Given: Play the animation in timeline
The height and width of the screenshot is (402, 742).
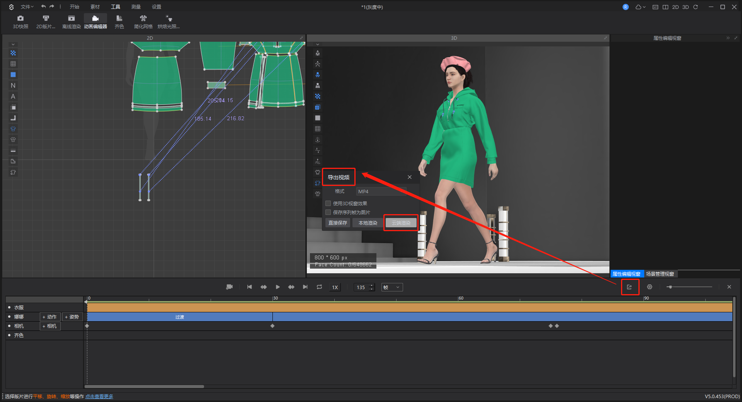Looking at the screenshot, I should 277,287.
